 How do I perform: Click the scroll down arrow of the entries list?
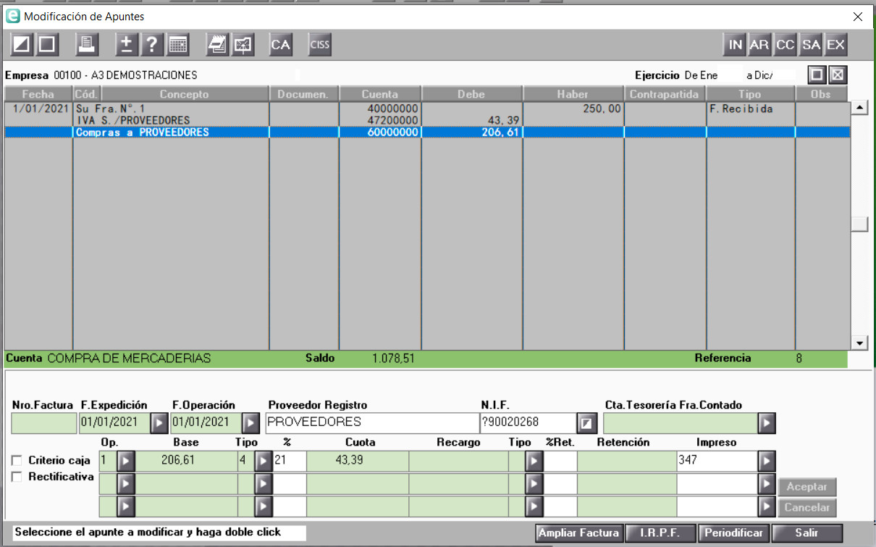[x=860, y=343]
